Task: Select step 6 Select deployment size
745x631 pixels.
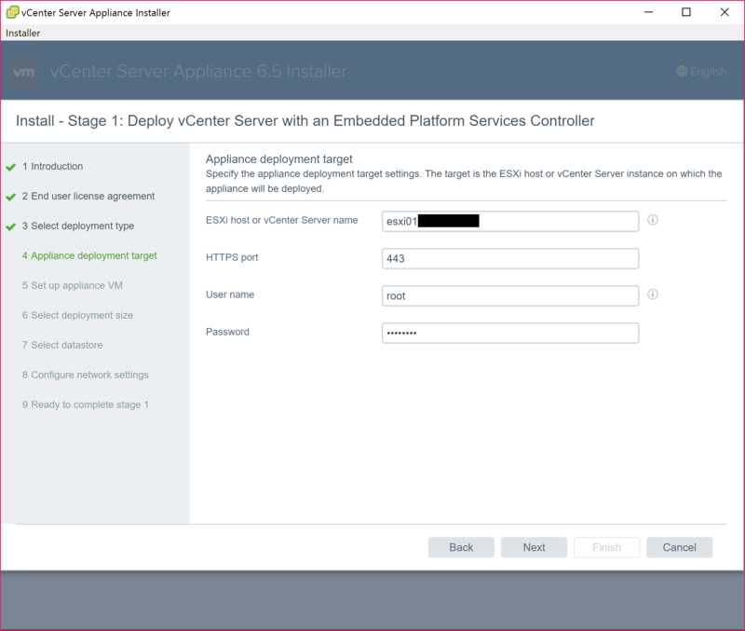Action: [x=77, y=315]
